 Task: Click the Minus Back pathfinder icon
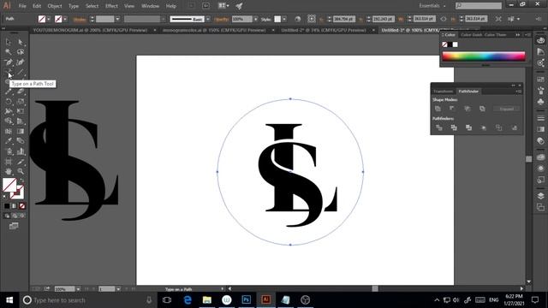(x=514, y=127)
